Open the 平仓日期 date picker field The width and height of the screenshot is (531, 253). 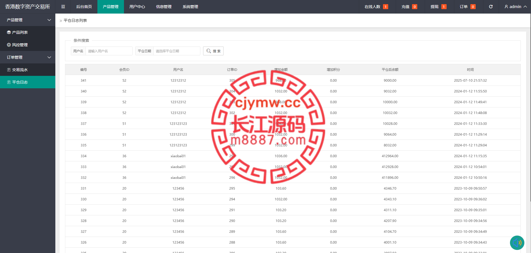click(177, 51)
